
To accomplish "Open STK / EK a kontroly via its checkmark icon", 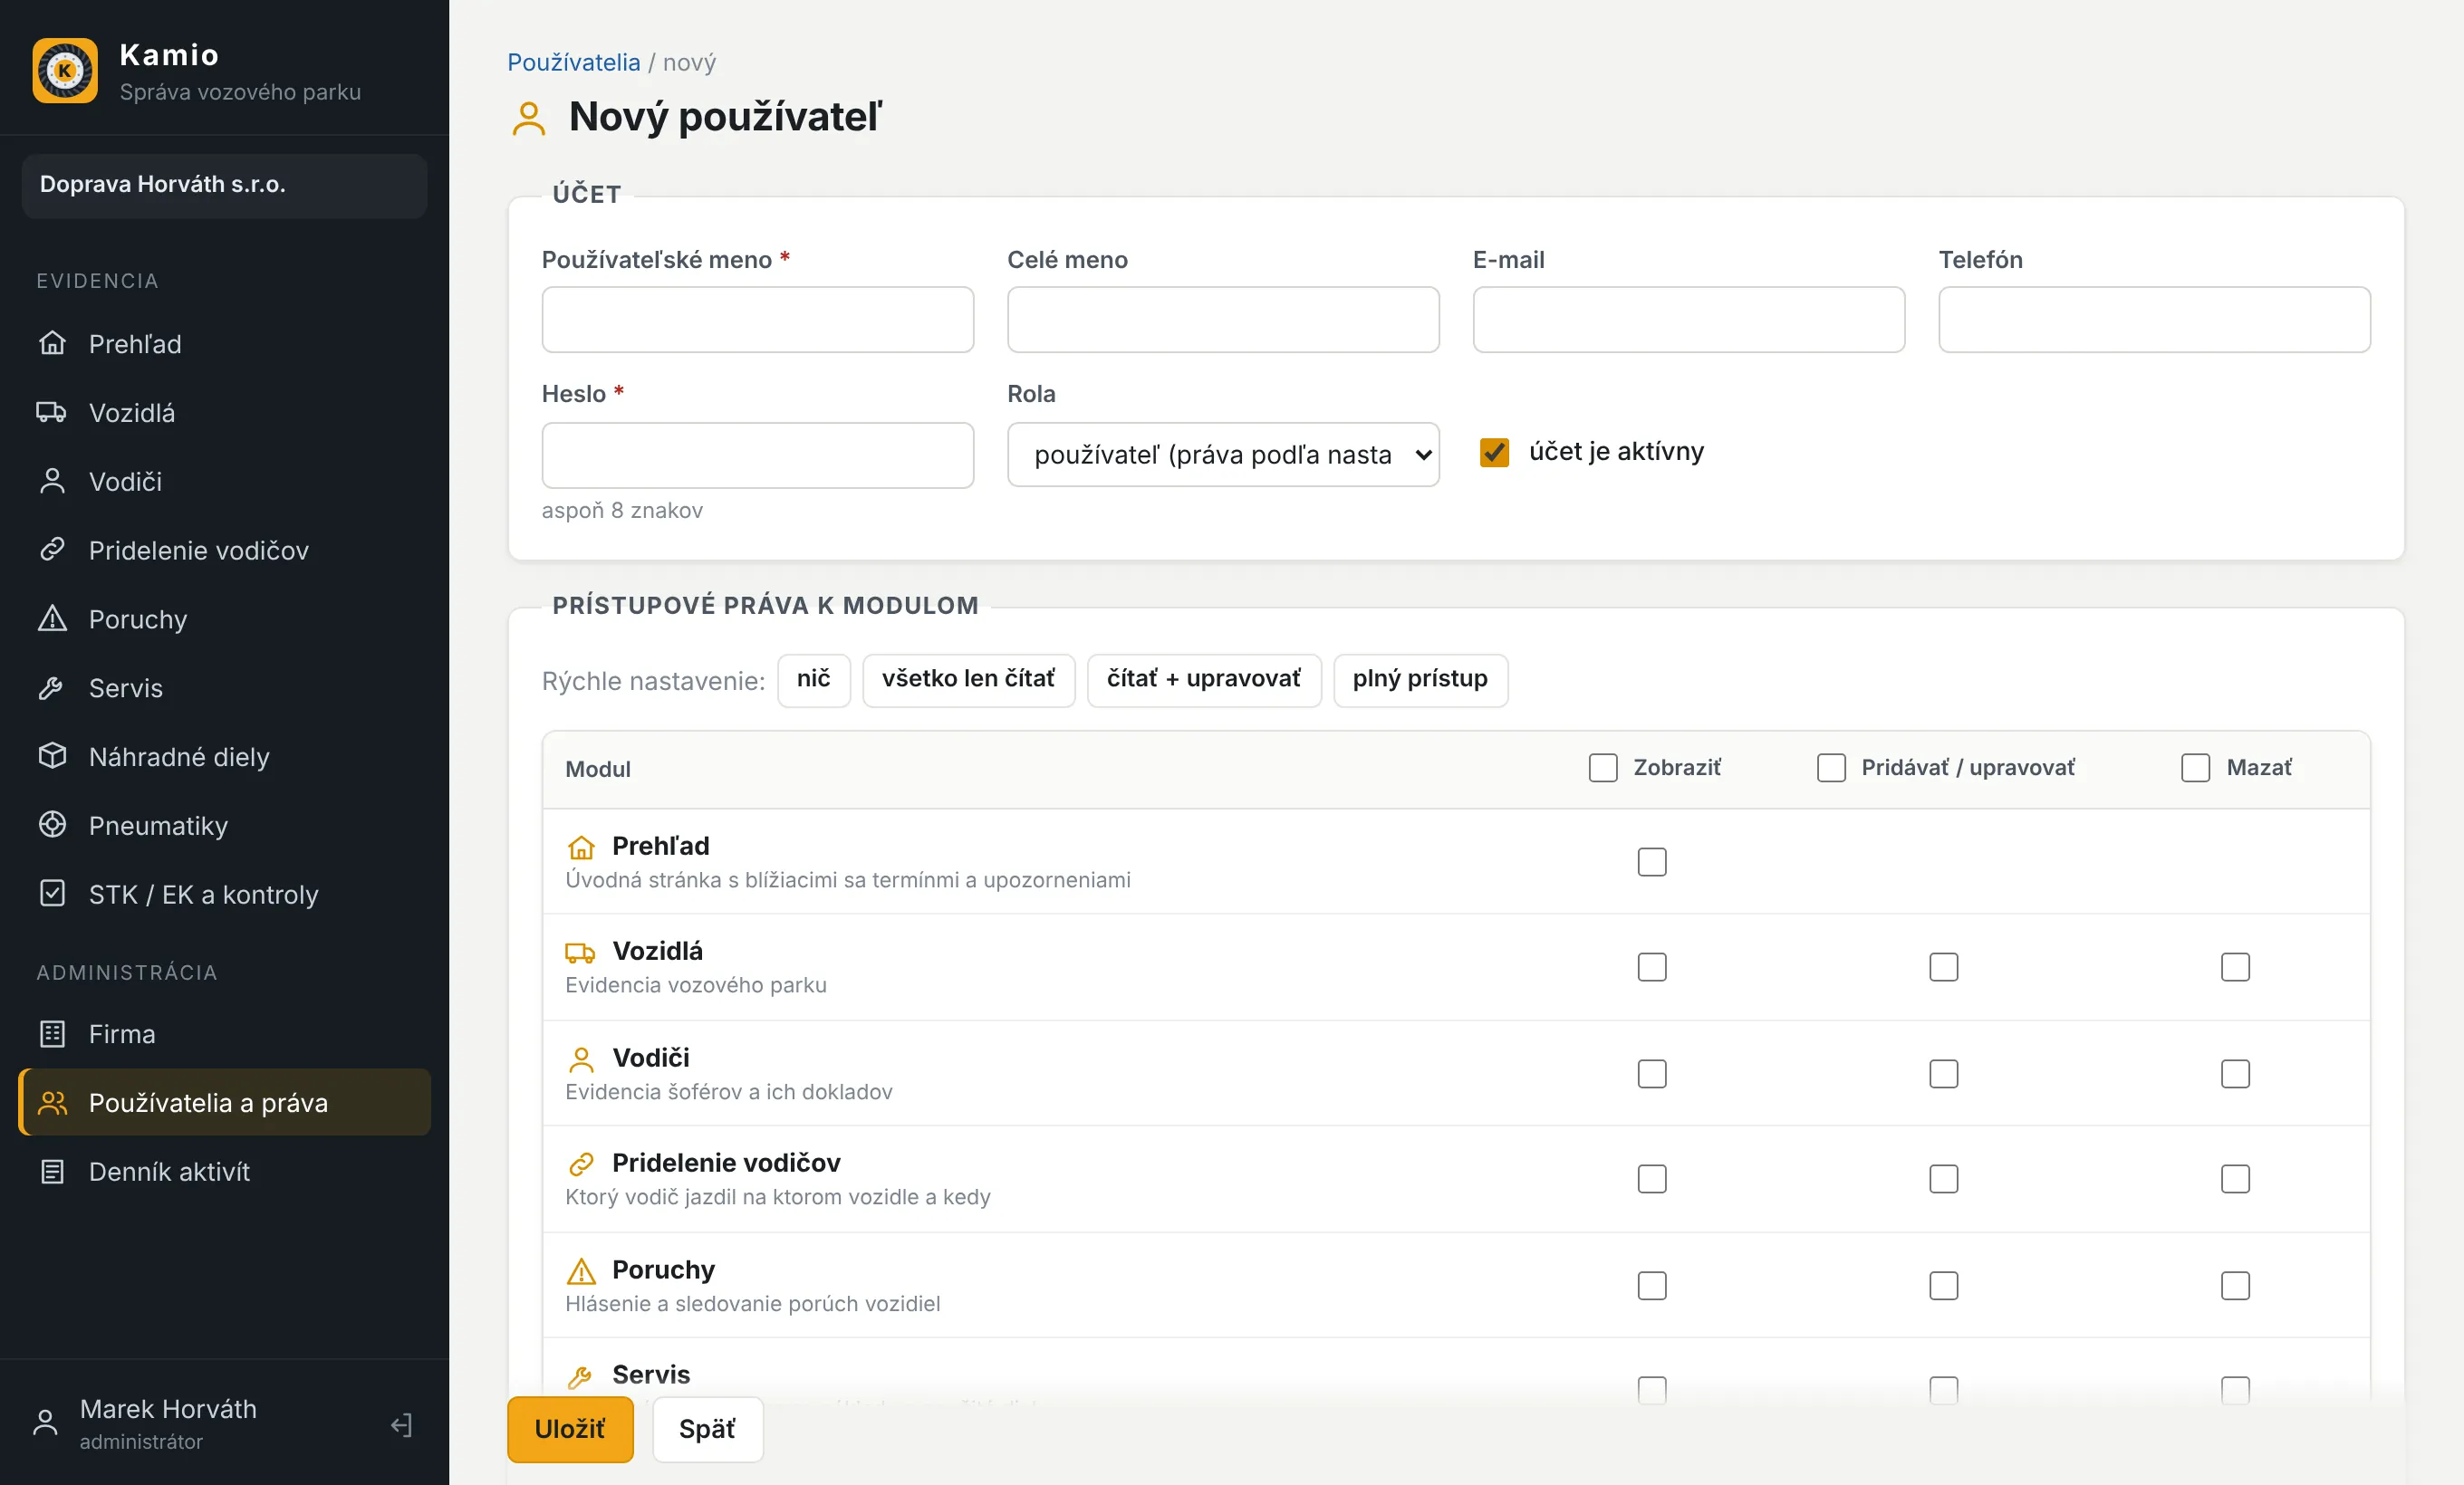I will (52, 895).
